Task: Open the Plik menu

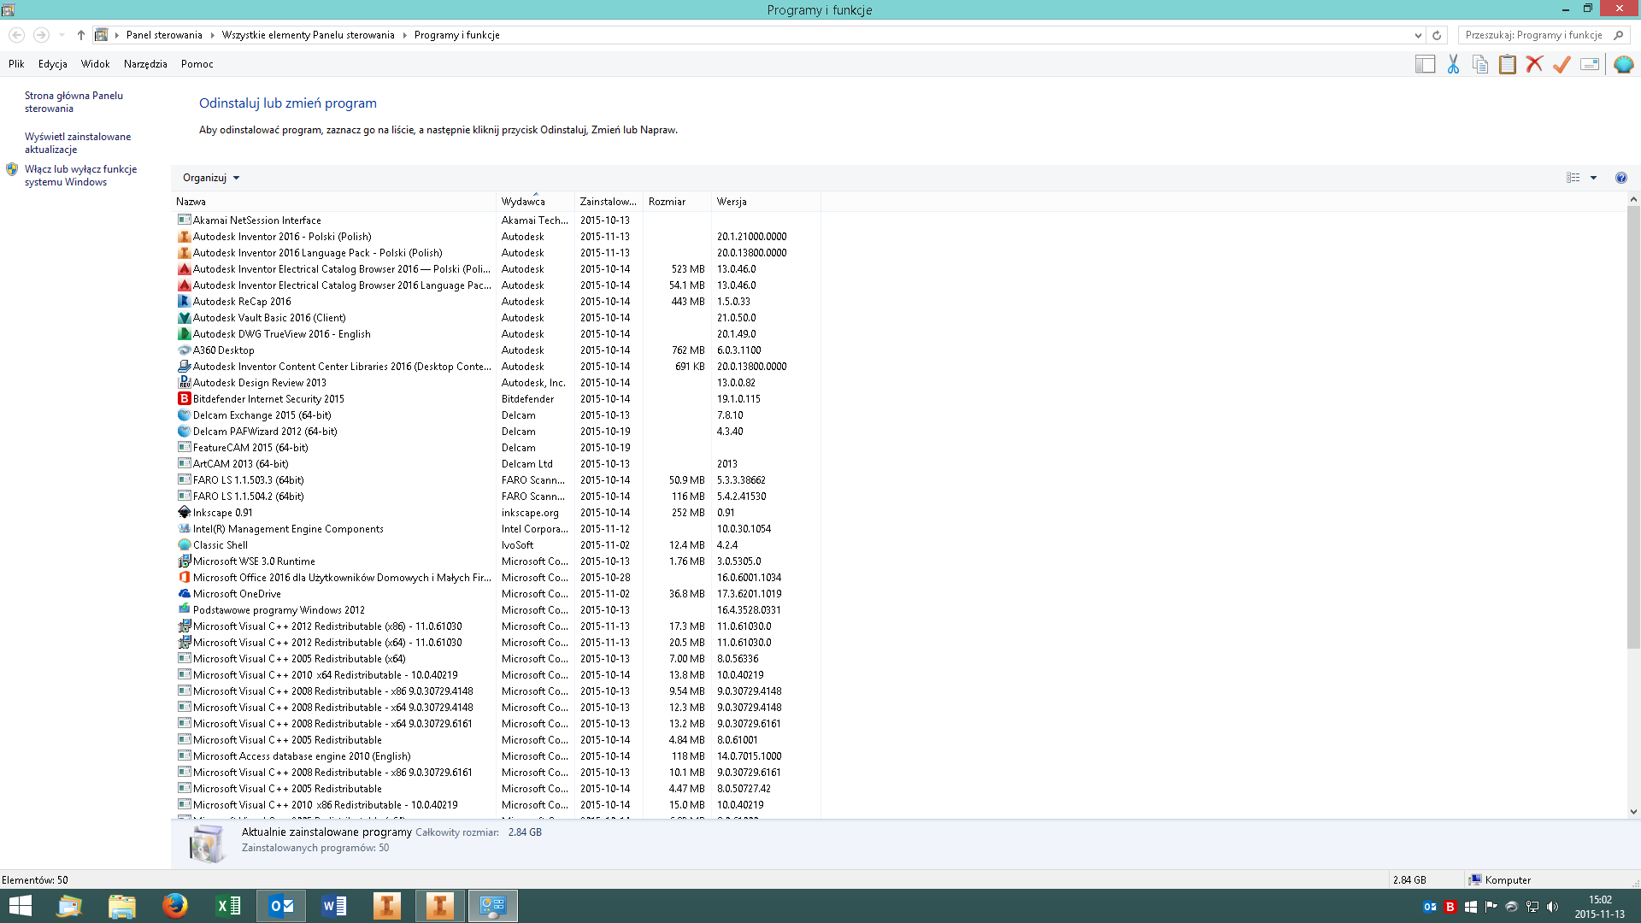Action: click(x=16, y=64)
